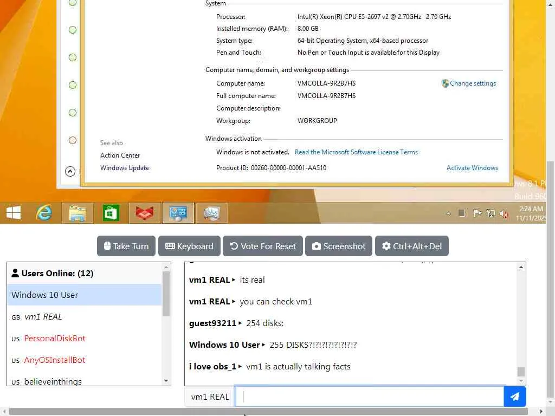This screenshot has width=555, height=416.
Task: Open the on-screen Keyboard button
Action: tap(189, 246)
